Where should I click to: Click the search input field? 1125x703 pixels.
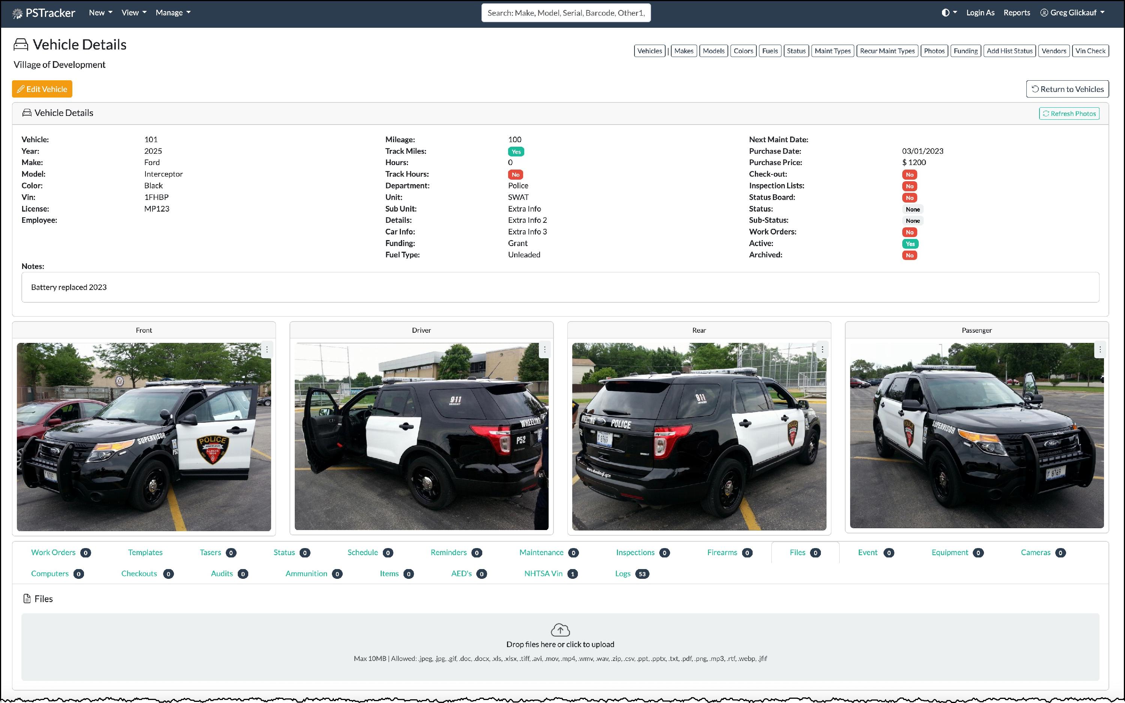click(565, 12)
